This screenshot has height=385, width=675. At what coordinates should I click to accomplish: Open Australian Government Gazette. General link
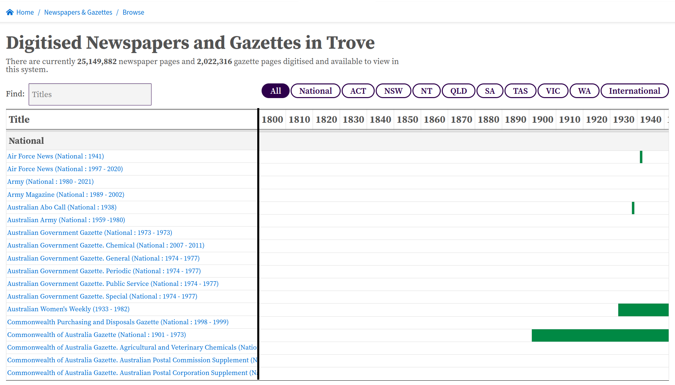tap(103, 258)
